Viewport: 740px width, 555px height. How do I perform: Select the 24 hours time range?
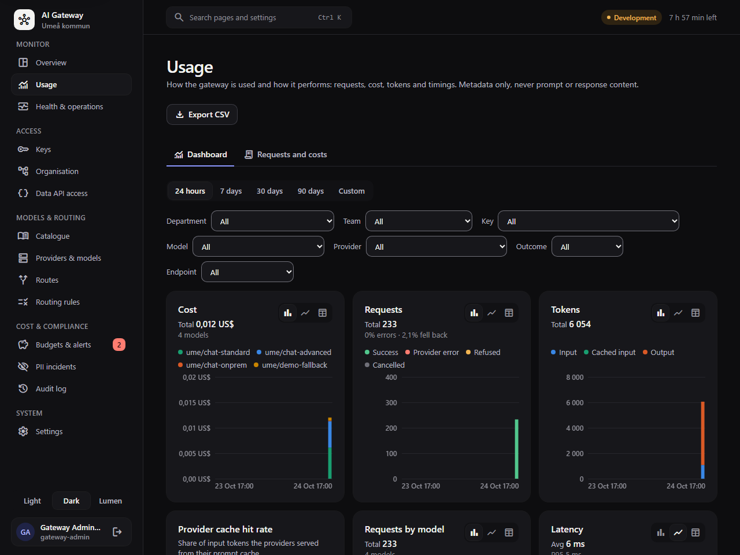tap(190, 191)
